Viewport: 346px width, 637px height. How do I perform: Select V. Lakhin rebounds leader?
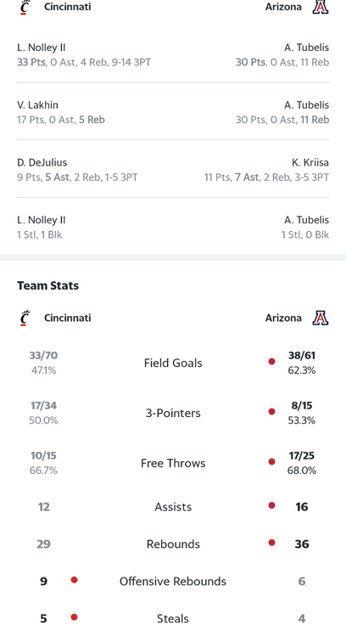61,112
